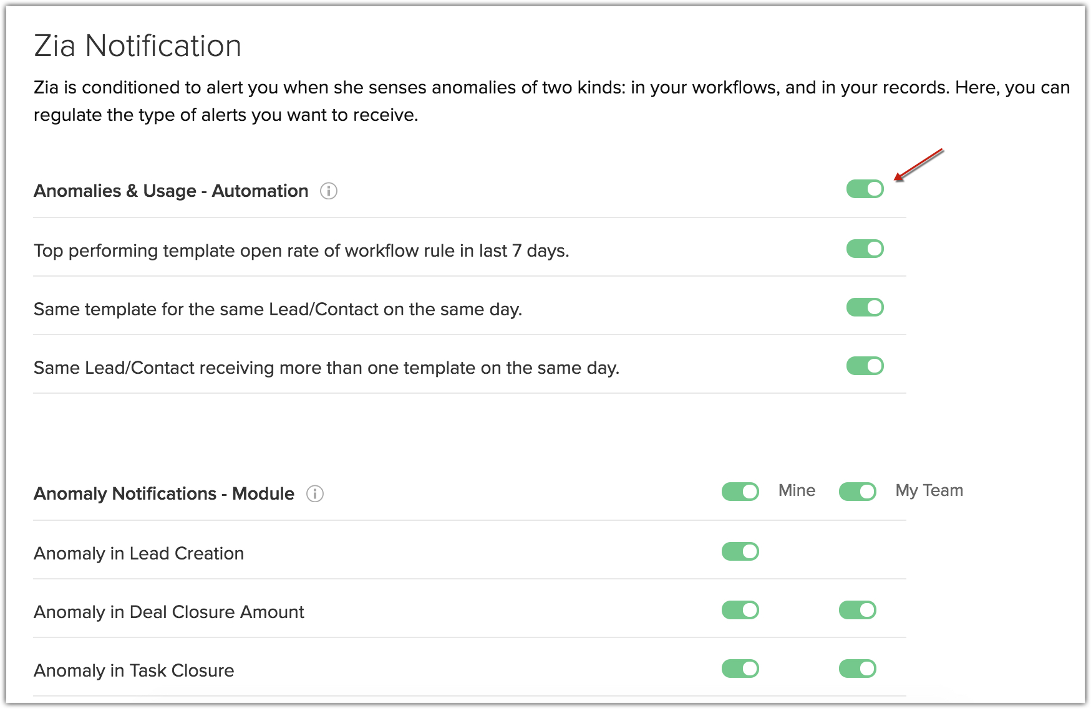Disable the Anomalies & Usage - Automation master toggle
Image resolution: width=1091 pixels, height=709 pixels.
(x=865, y=189)
